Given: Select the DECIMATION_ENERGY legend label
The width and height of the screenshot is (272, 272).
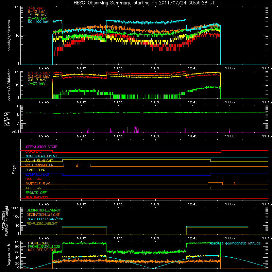Looking at the screenshot, I should pyautogui.click(x=44, y=210).
